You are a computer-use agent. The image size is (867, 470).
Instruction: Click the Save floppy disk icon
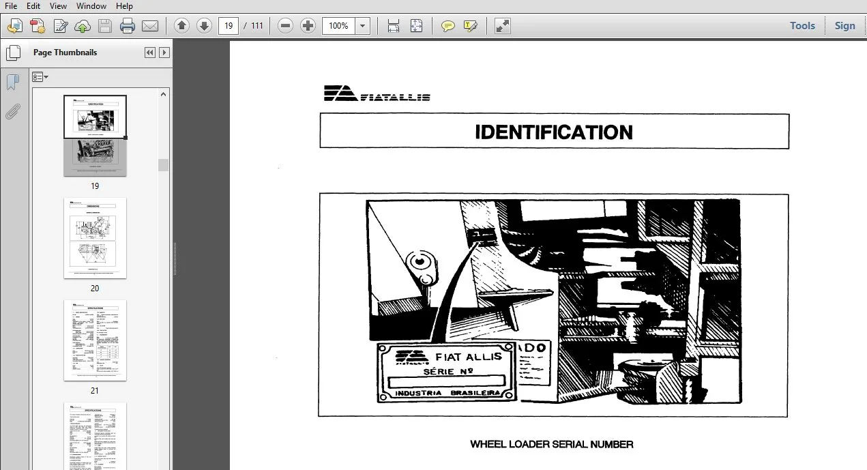(x=105, y=26)
